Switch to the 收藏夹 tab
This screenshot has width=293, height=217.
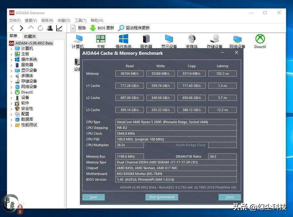pos(30,36)
